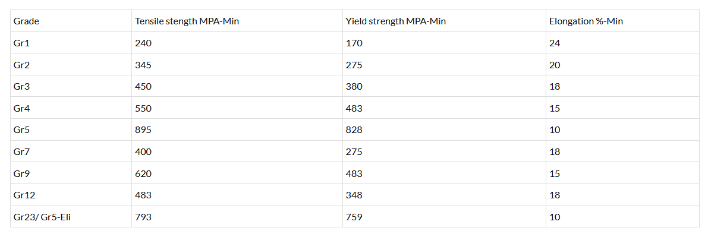Select yield strength value 348
The image size is (708, 250).
[x=354, y=195]
